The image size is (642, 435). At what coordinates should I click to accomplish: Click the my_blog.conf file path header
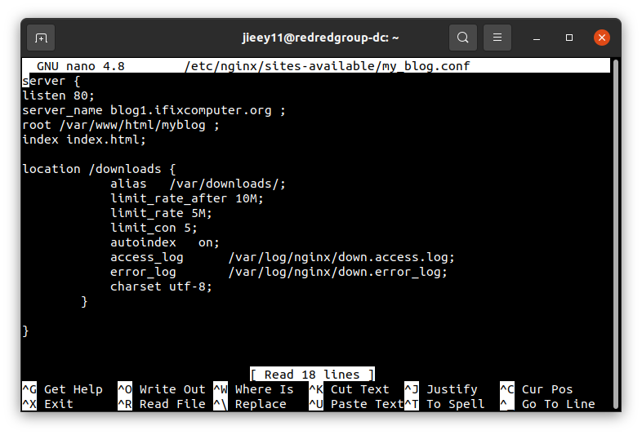pos(328,66)
